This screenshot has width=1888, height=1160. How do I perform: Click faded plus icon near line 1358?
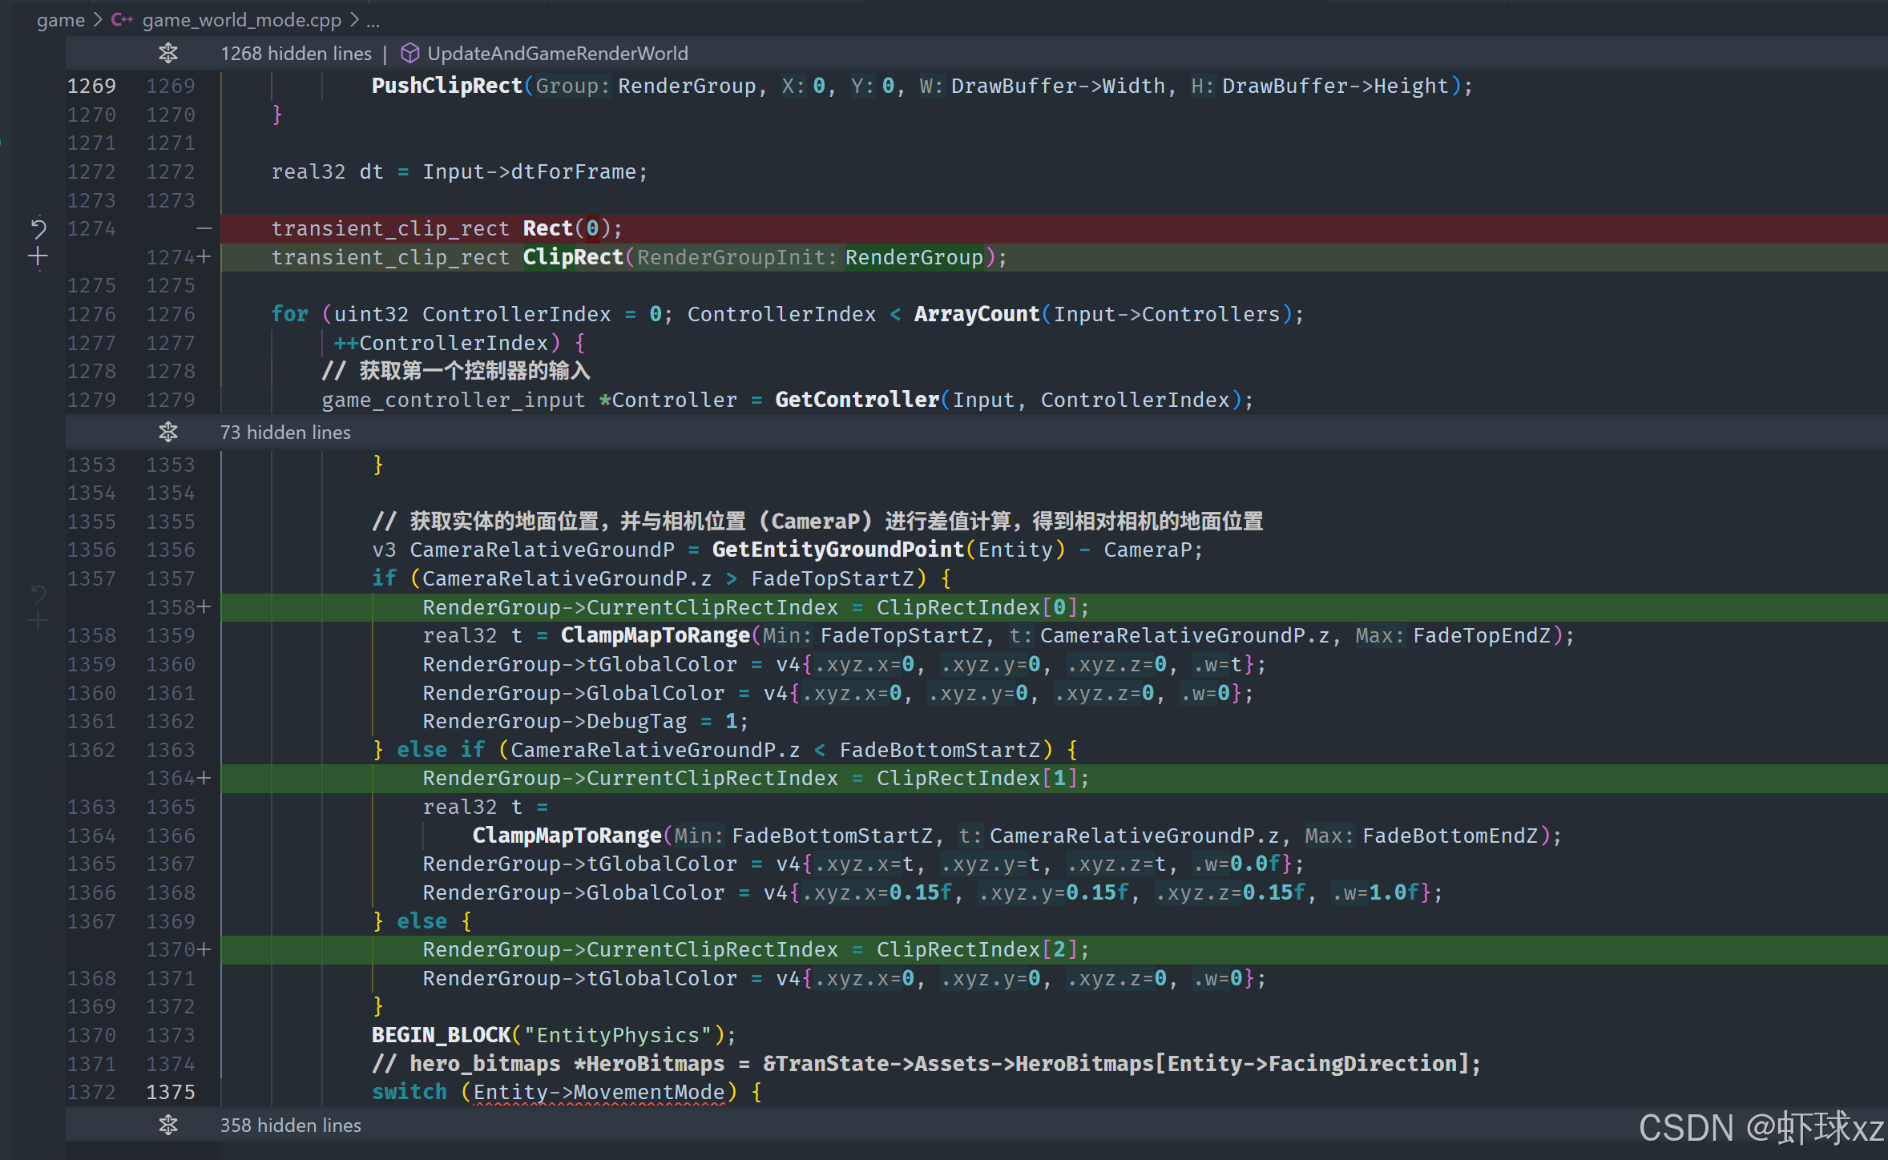click(38, 621)
